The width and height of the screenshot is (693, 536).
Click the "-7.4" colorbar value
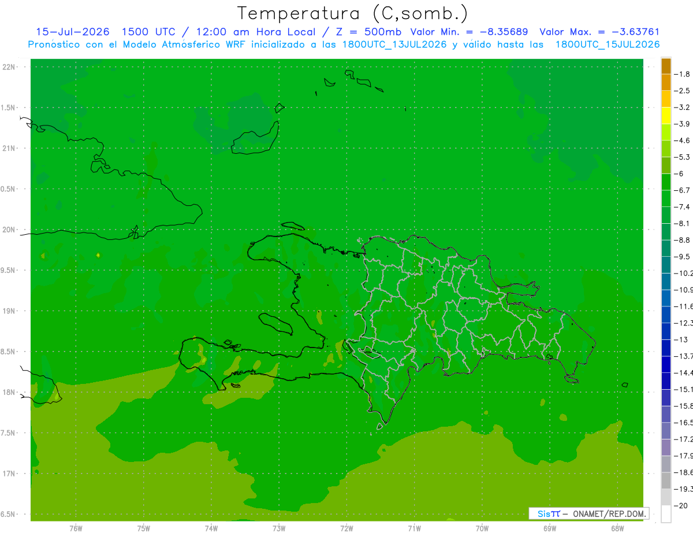(x=682, y=206)
